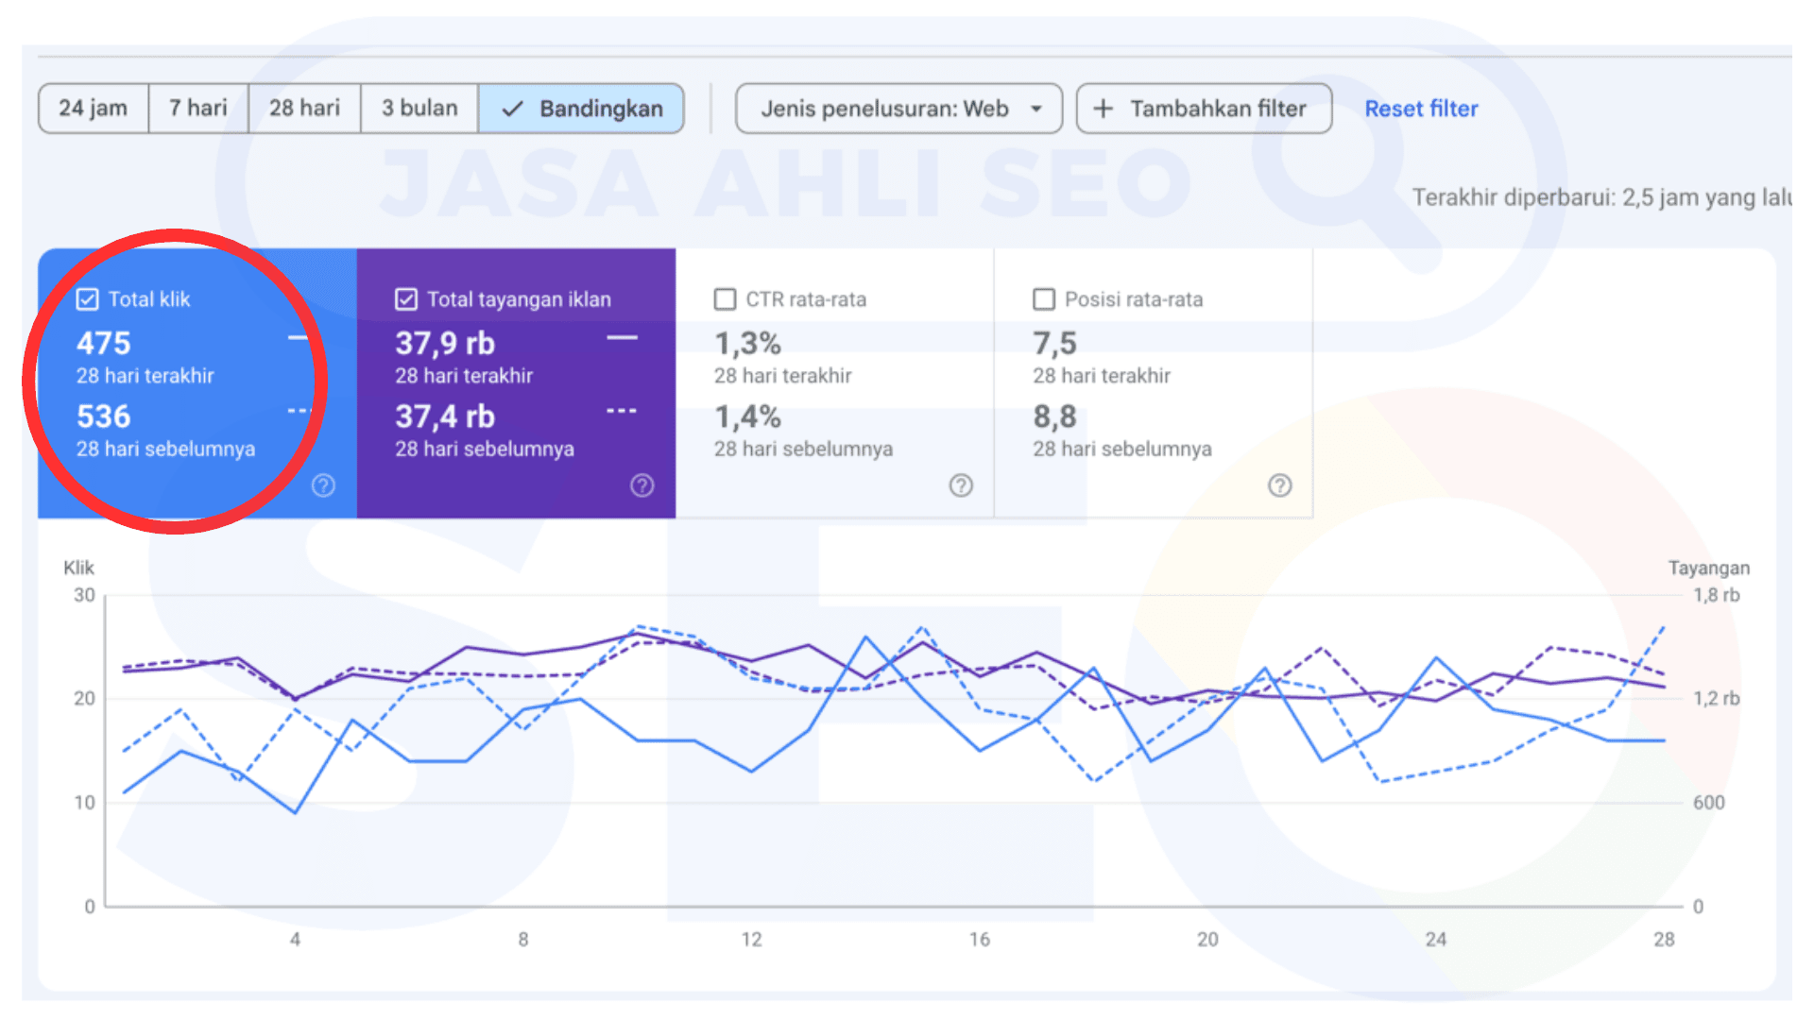Click the 475 clicks value

click(104, 343)
